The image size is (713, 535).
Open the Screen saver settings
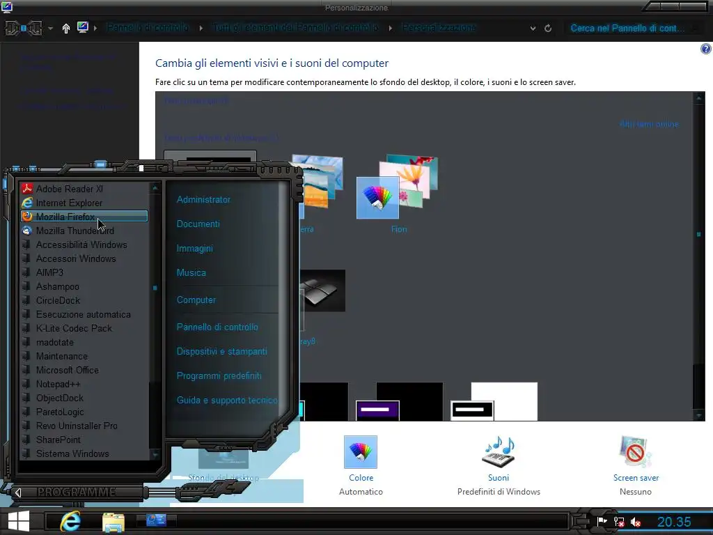click(x=636, y=465)
